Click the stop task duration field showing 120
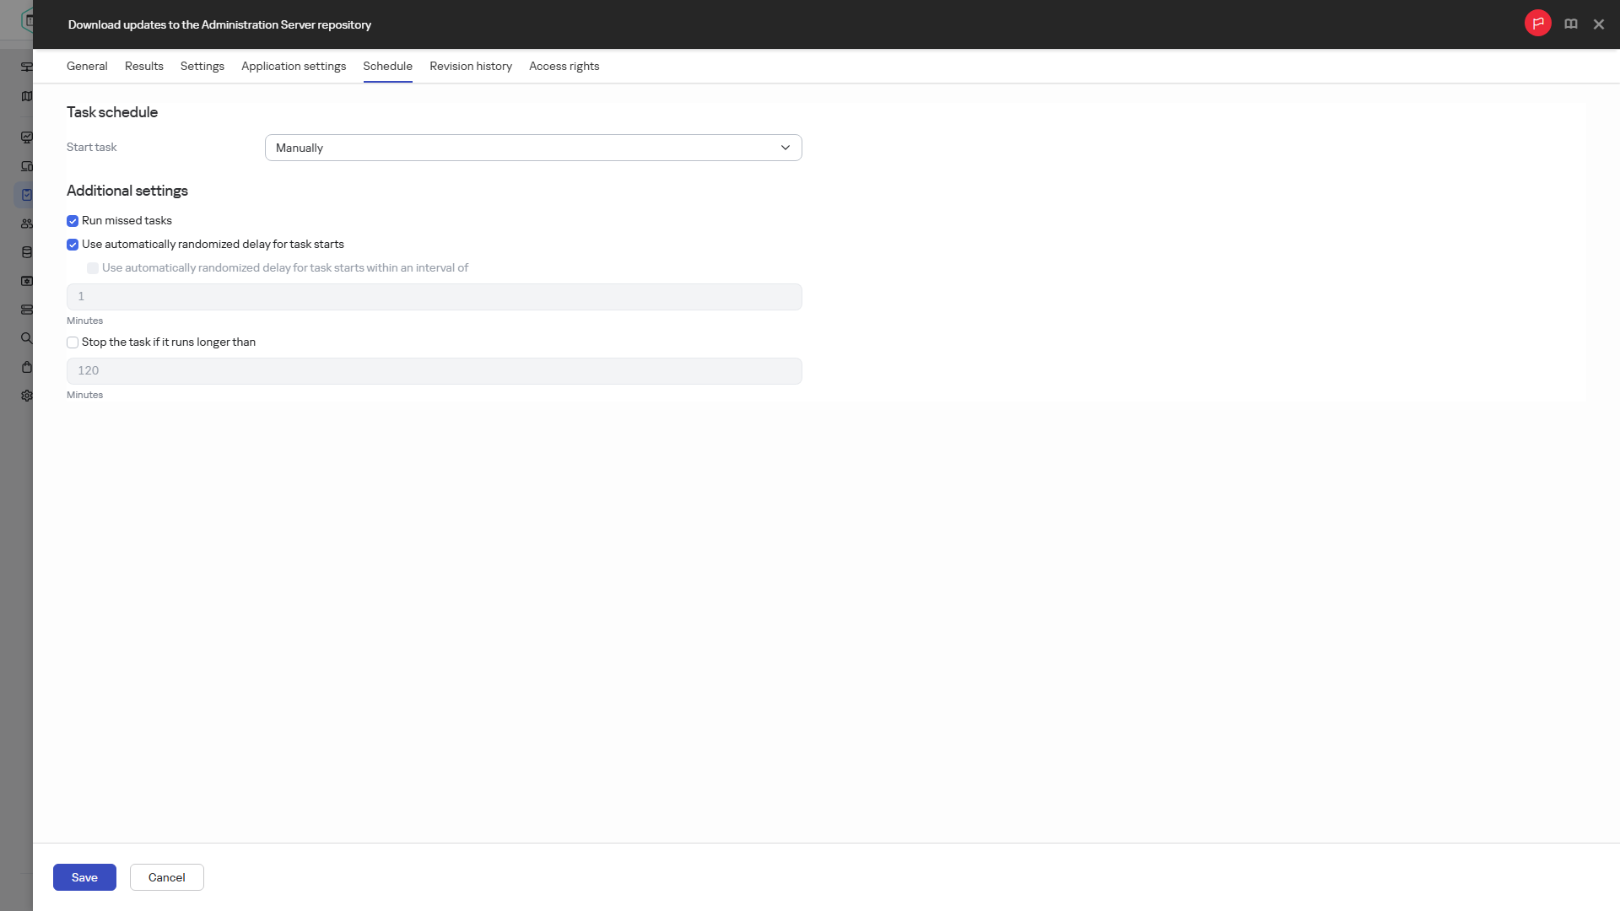The image size is (1620, 911). (435, 371)
